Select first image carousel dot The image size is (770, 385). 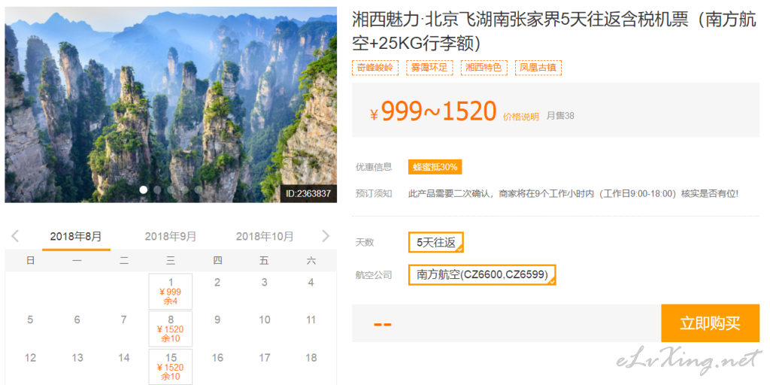click(x=144, y=189)
